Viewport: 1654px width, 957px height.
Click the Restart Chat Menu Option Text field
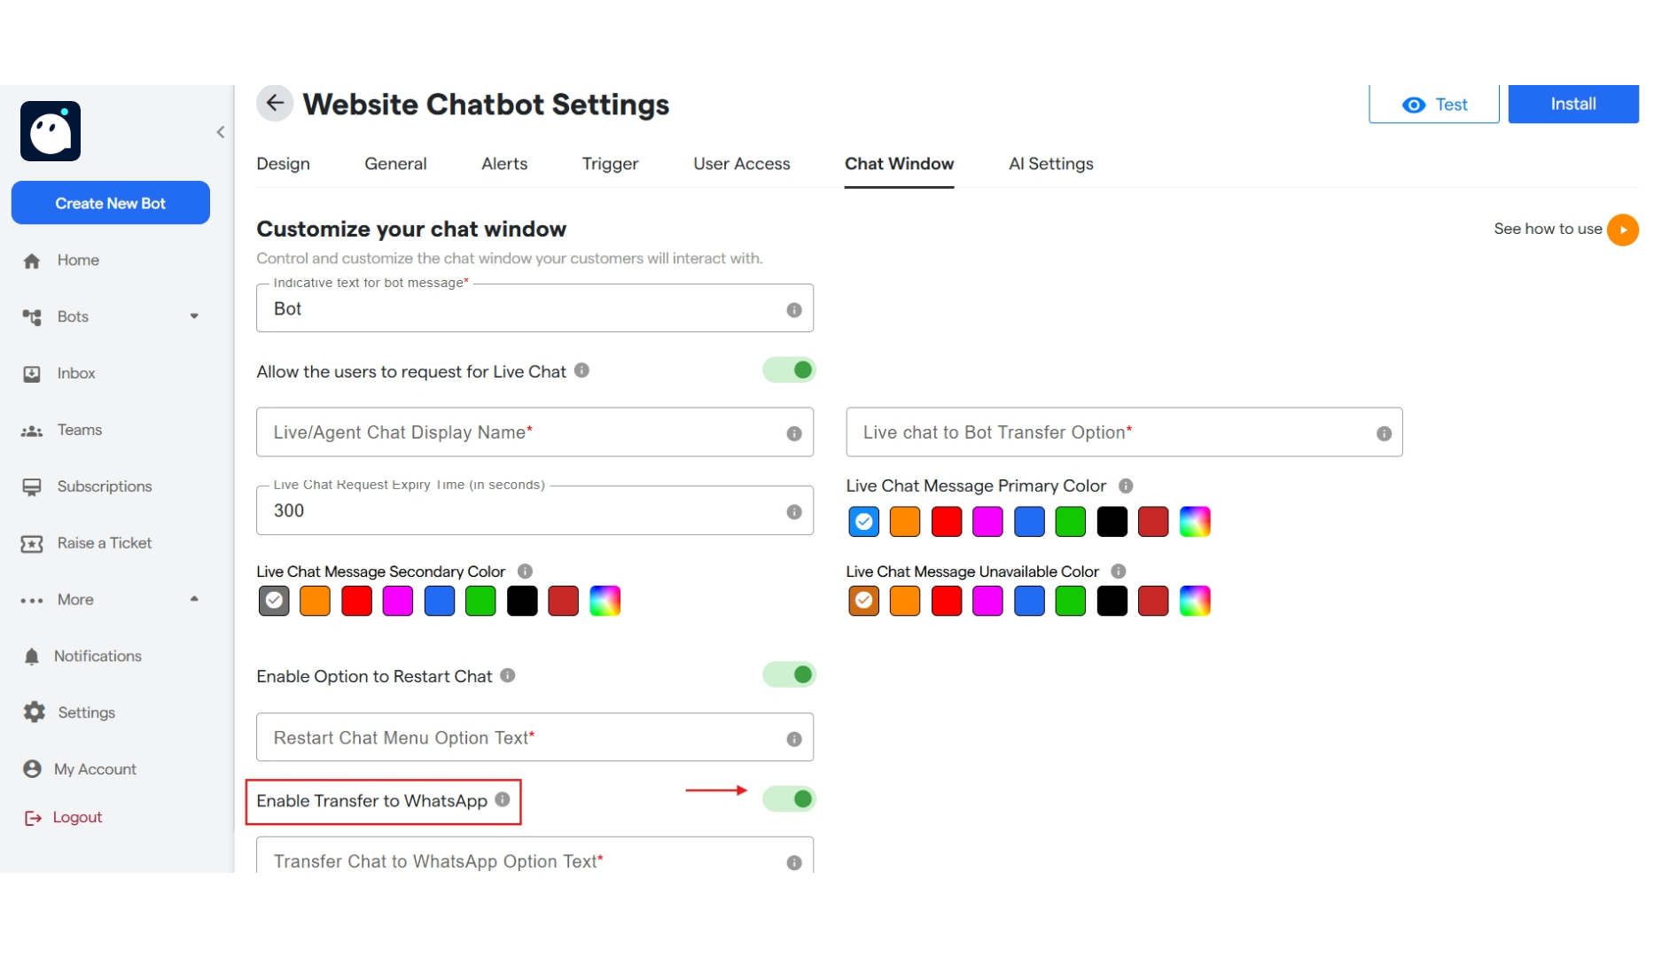[x=534, y=736]
